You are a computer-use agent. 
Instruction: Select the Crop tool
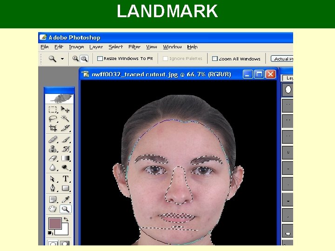53,128
